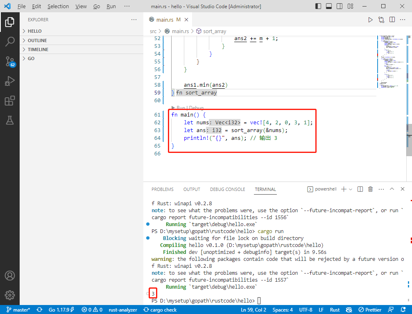Open Customize Layout icon
Screen dimensions: 412x314
pyautogui.click(x=350, y=6)
